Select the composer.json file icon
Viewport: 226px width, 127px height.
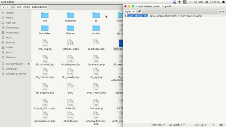tap(71, 43)
